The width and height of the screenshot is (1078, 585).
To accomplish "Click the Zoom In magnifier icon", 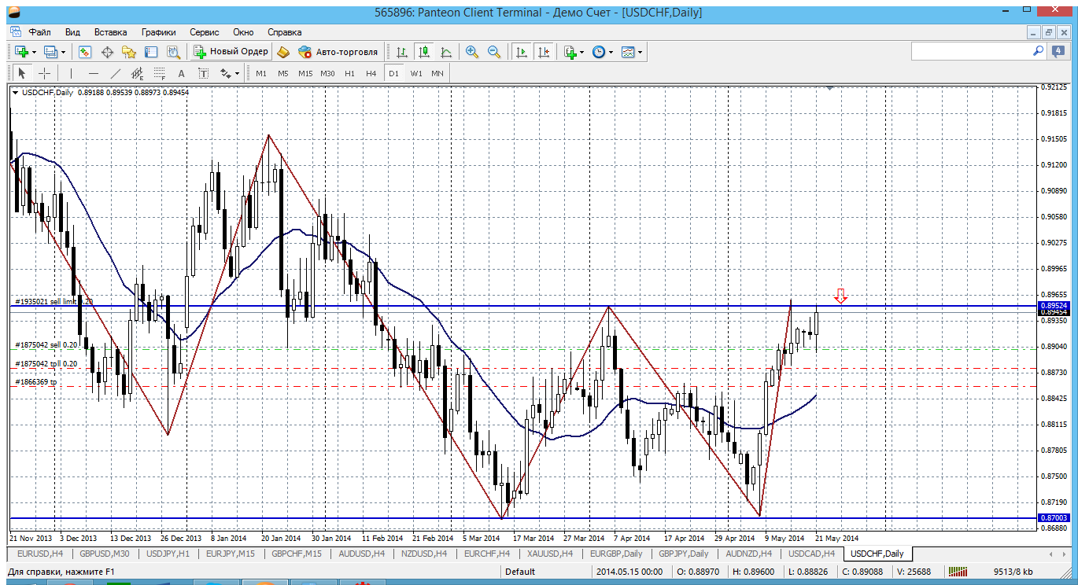I will click(x=472, y=52).
